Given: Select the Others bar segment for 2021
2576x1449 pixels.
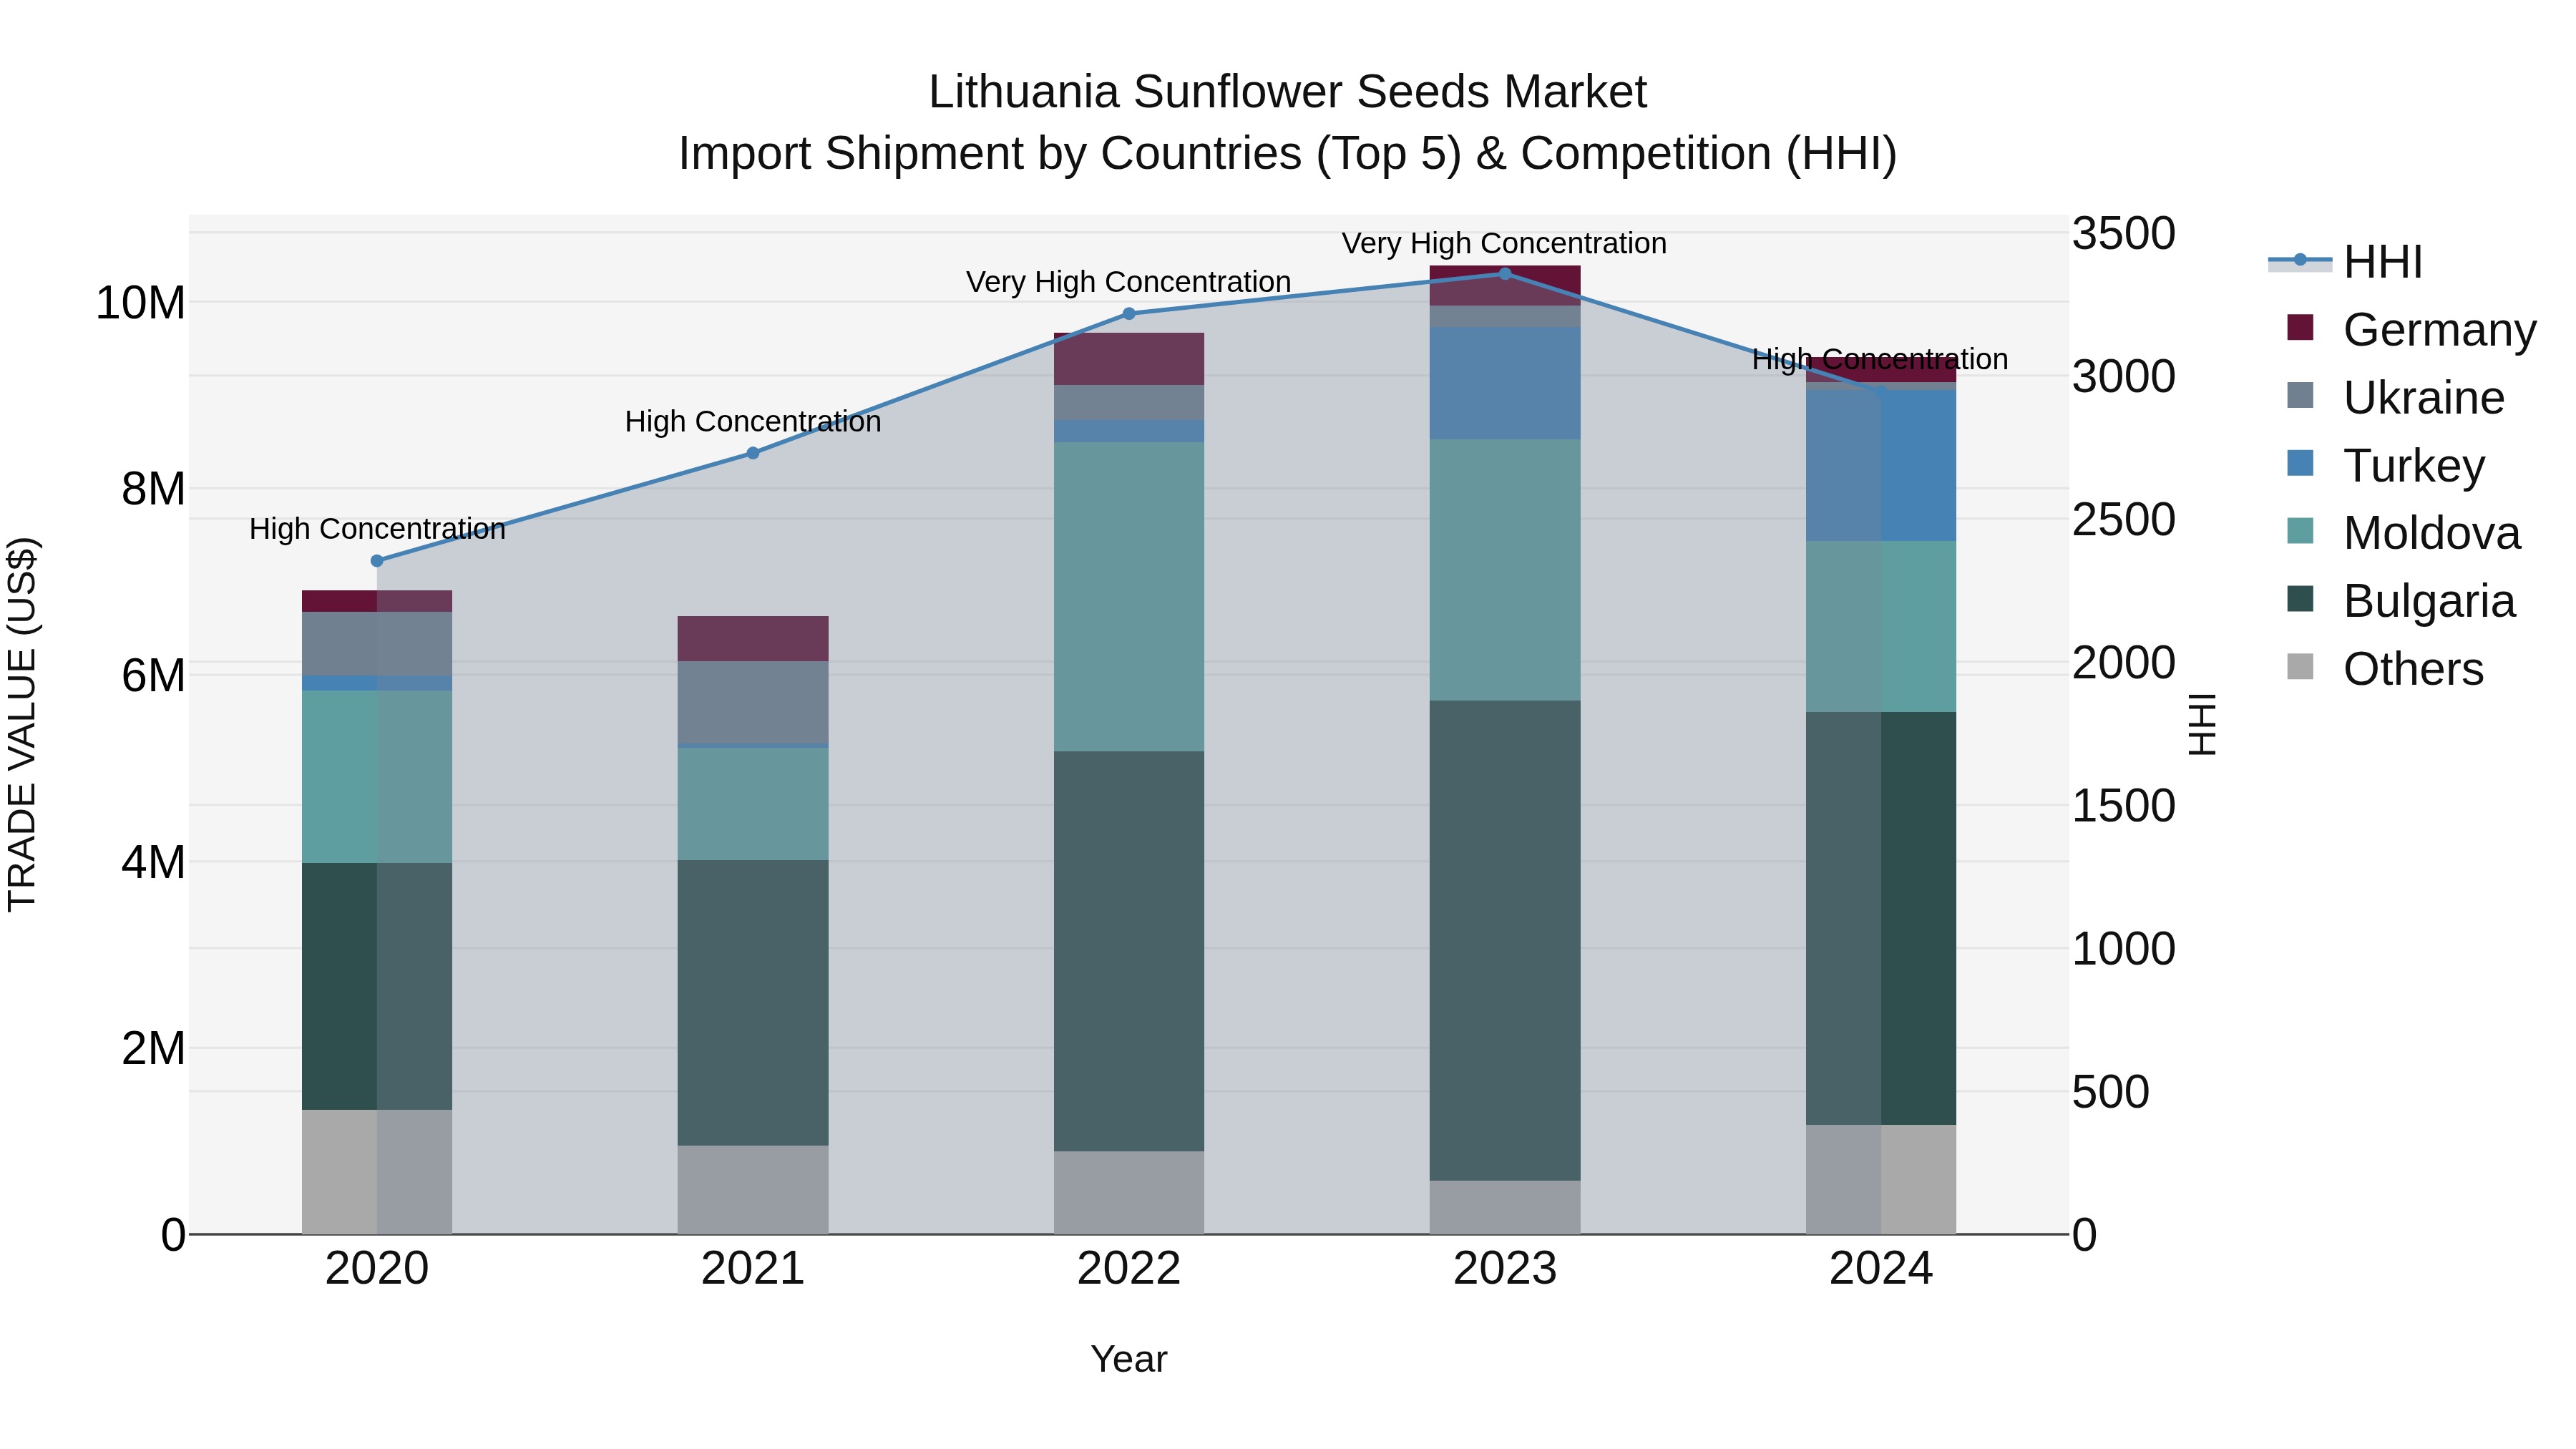Looking at the screenshot, I should click(x=753, y=1190).
